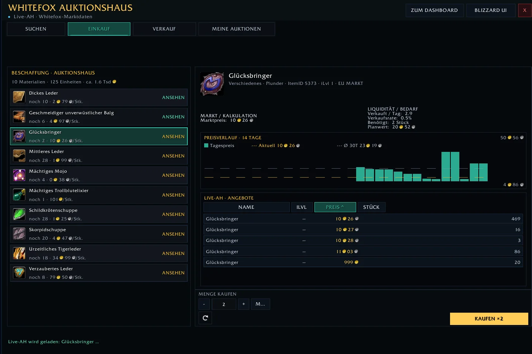Select Glücksbringer offer priced 10 gold 27
This screenshot has width=532, height=354.
tap(363, 230)
